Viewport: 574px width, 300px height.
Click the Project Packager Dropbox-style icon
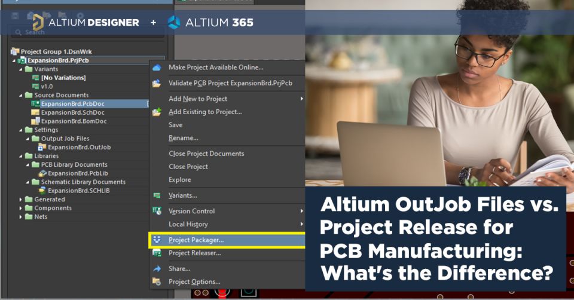(157, 240)
